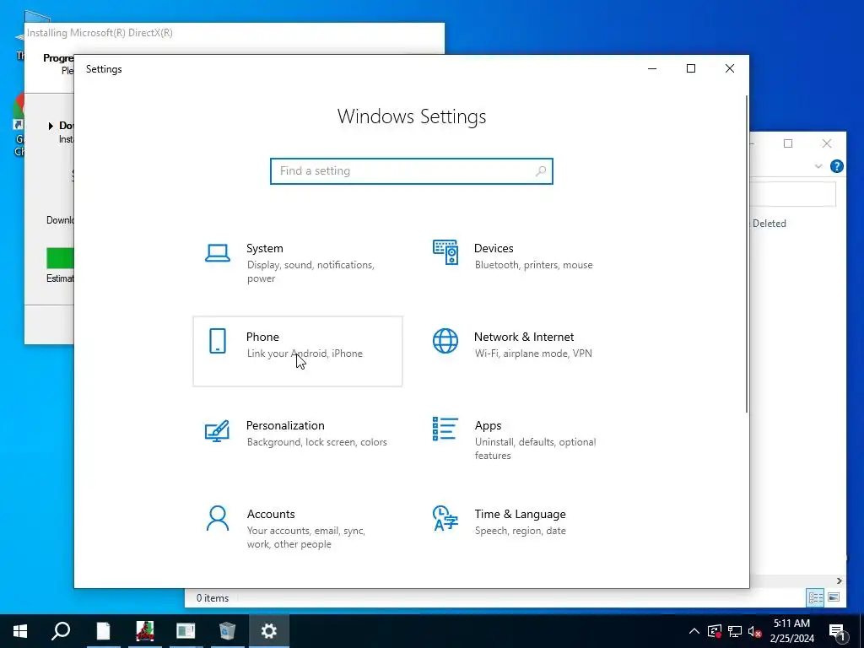Open the Apps list icon

tap(445, 429)
